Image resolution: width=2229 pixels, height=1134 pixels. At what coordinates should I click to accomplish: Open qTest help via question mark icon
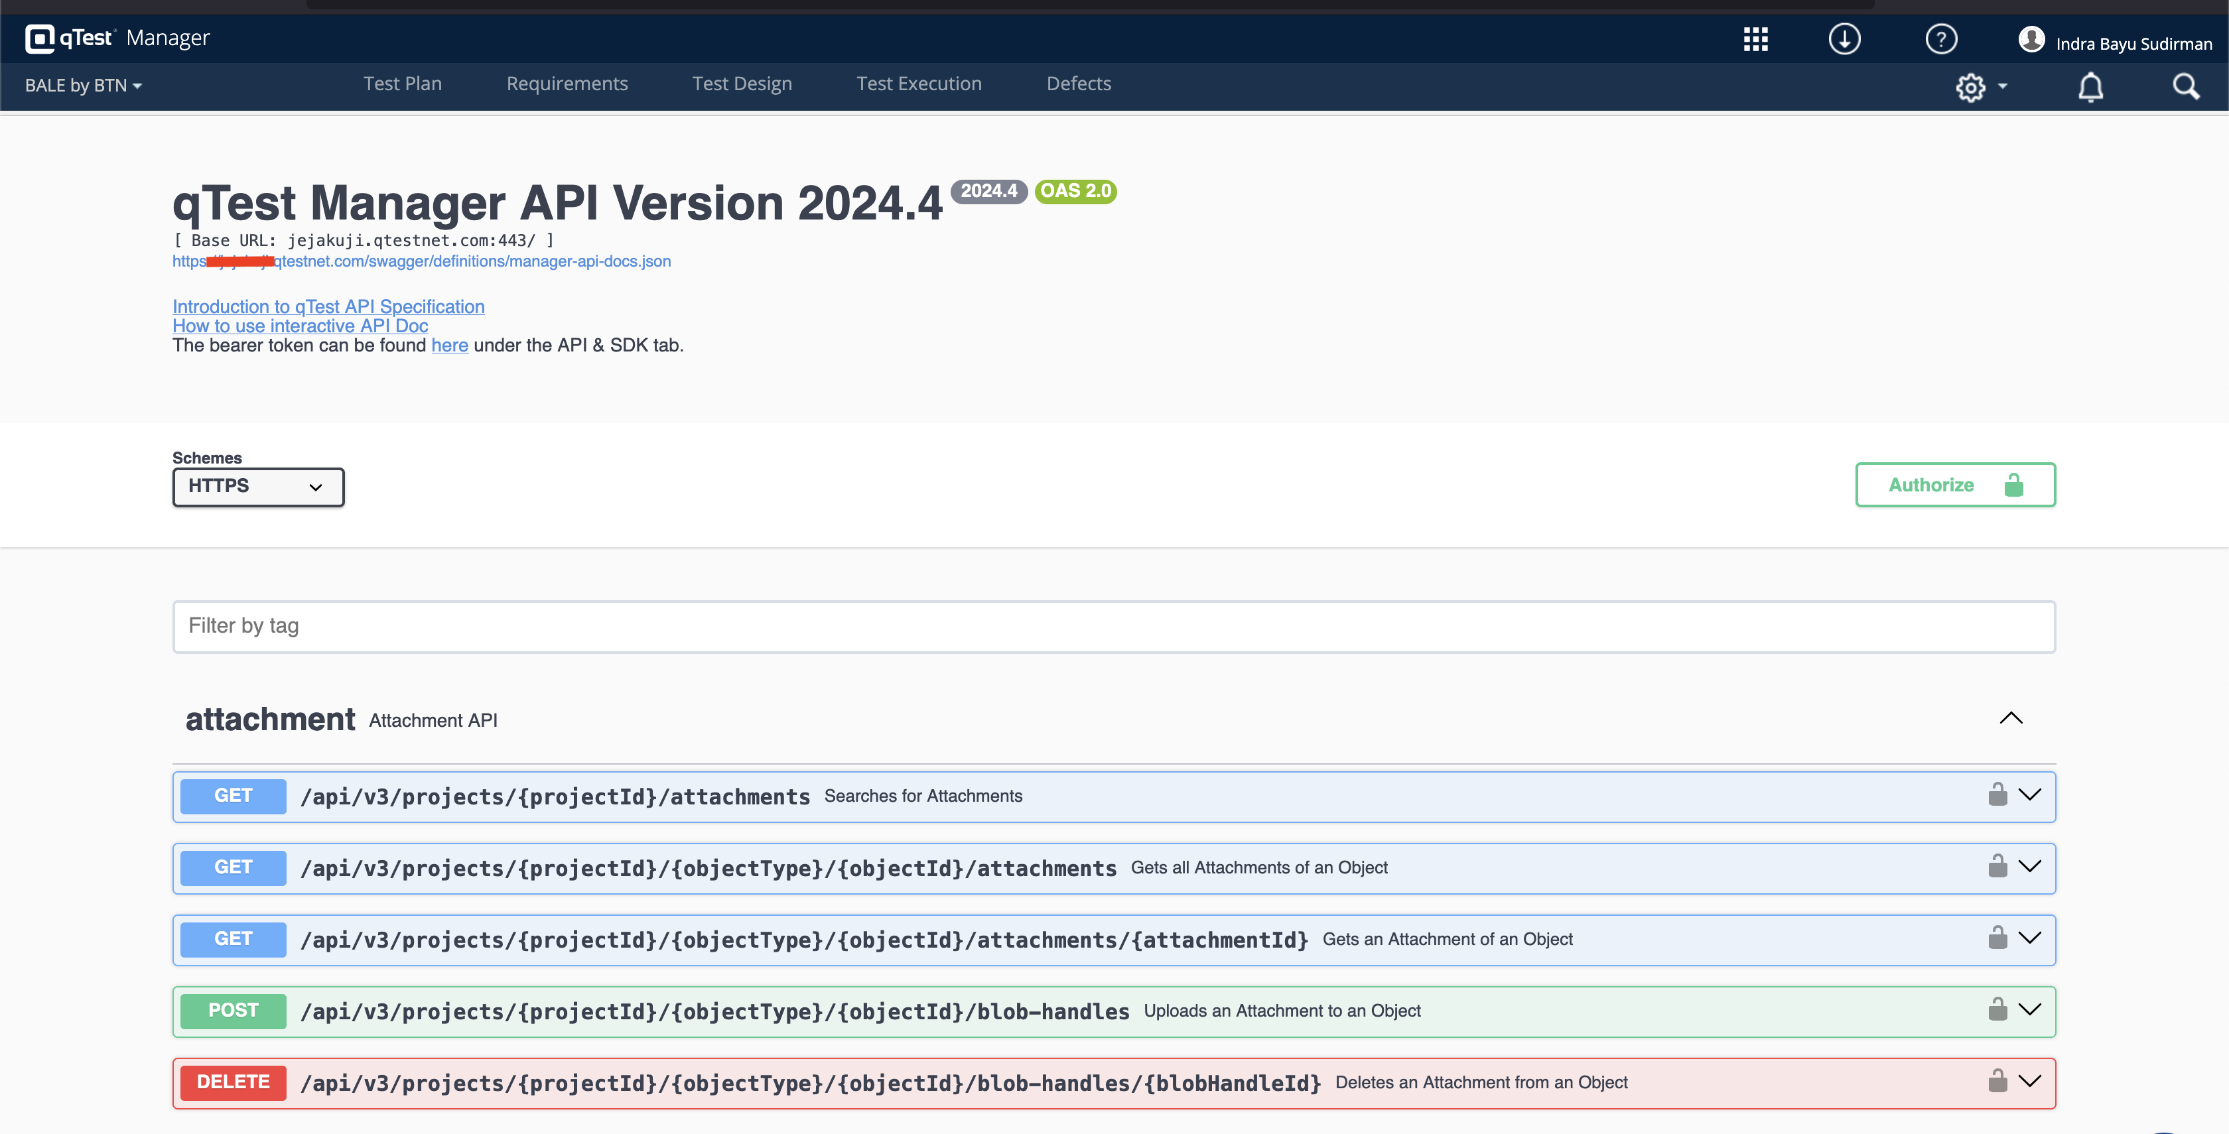point(1941,39)
